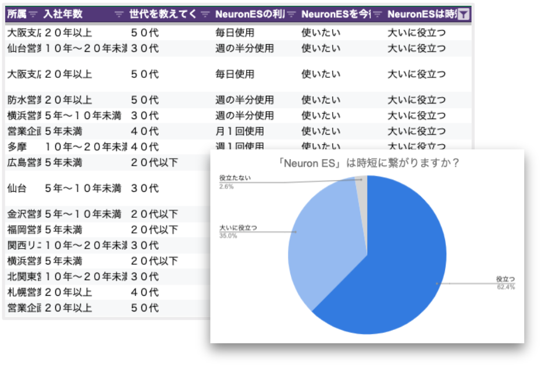
Task: Click the 大いに役立つ 35.0% chart label
Action: click(238, 232)
